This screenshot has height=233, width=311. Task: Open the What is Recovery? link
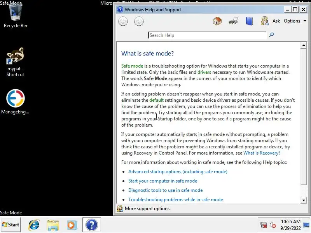262,153
